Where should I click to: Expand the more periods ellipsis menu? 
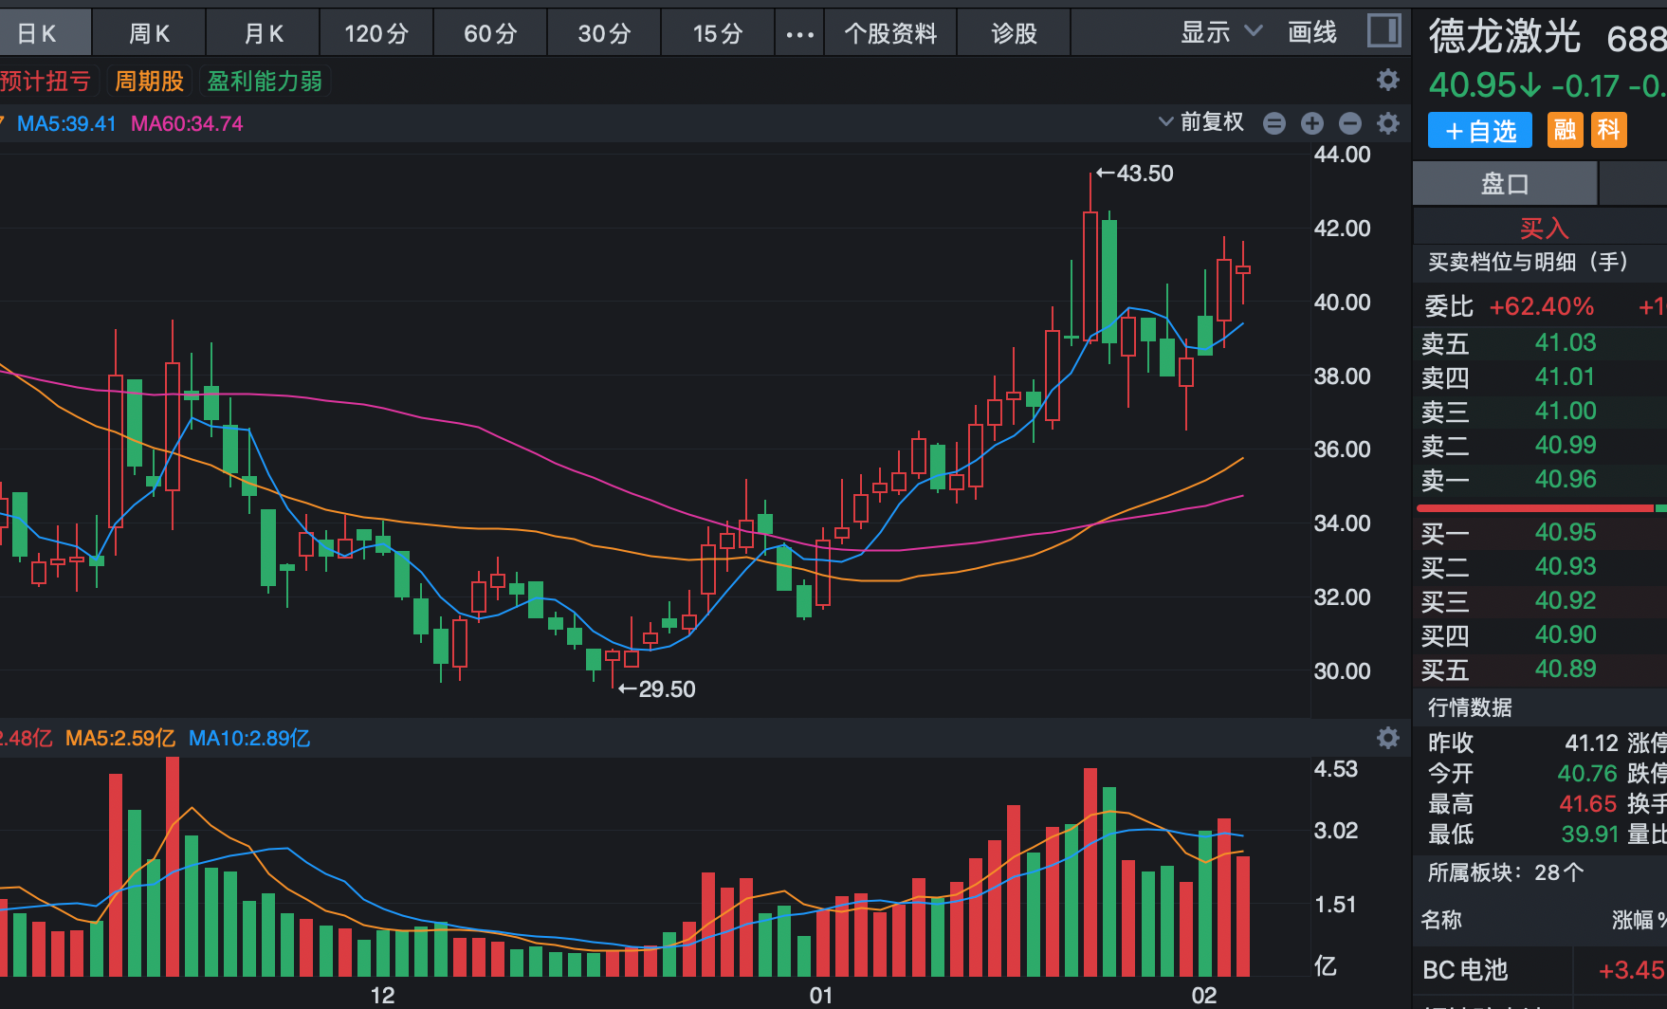(799, 34)
